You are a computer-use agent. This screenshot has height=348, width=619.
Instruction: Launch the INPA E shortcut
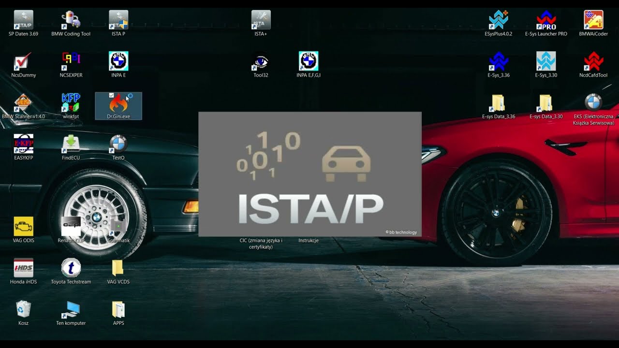pos(118,61)
